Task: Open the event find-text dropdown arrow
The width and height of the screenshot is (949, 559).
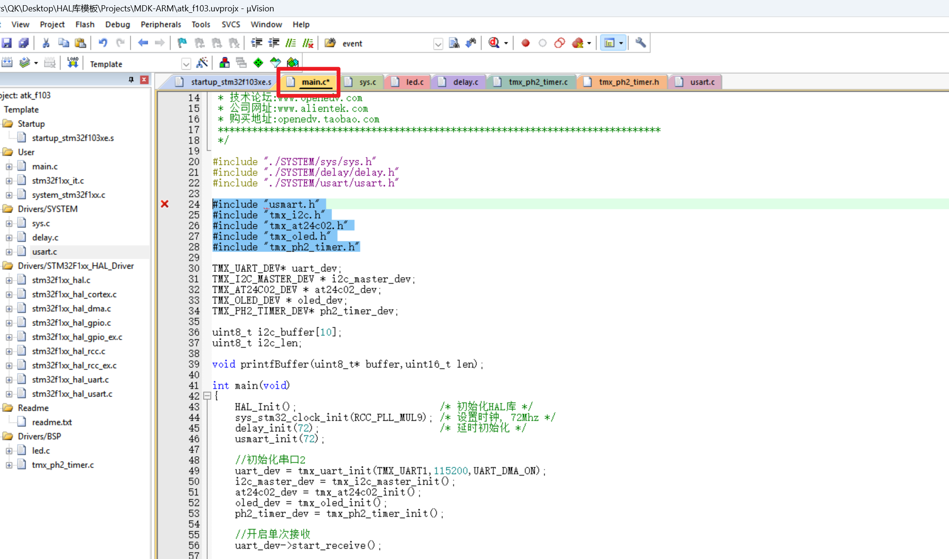Action: 438,44
